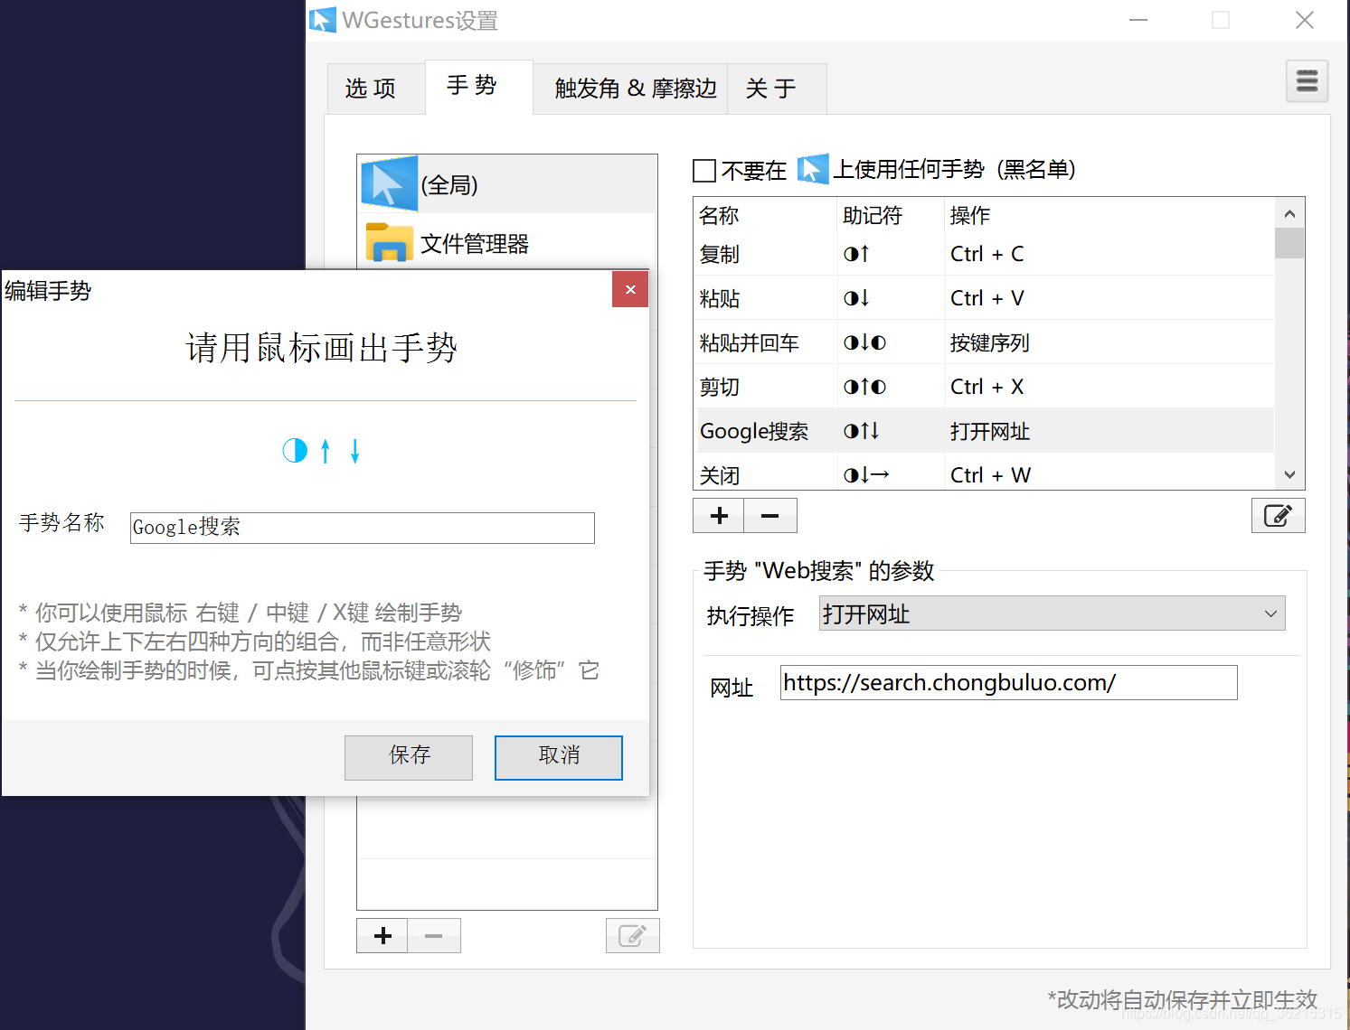Select the 粘贴并回车 gesture row

(x=984, y=342)
